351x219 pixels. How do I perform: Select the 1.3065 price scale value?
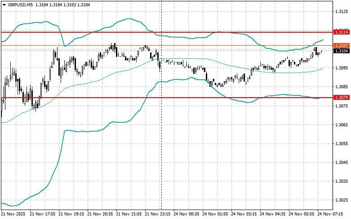342,125
